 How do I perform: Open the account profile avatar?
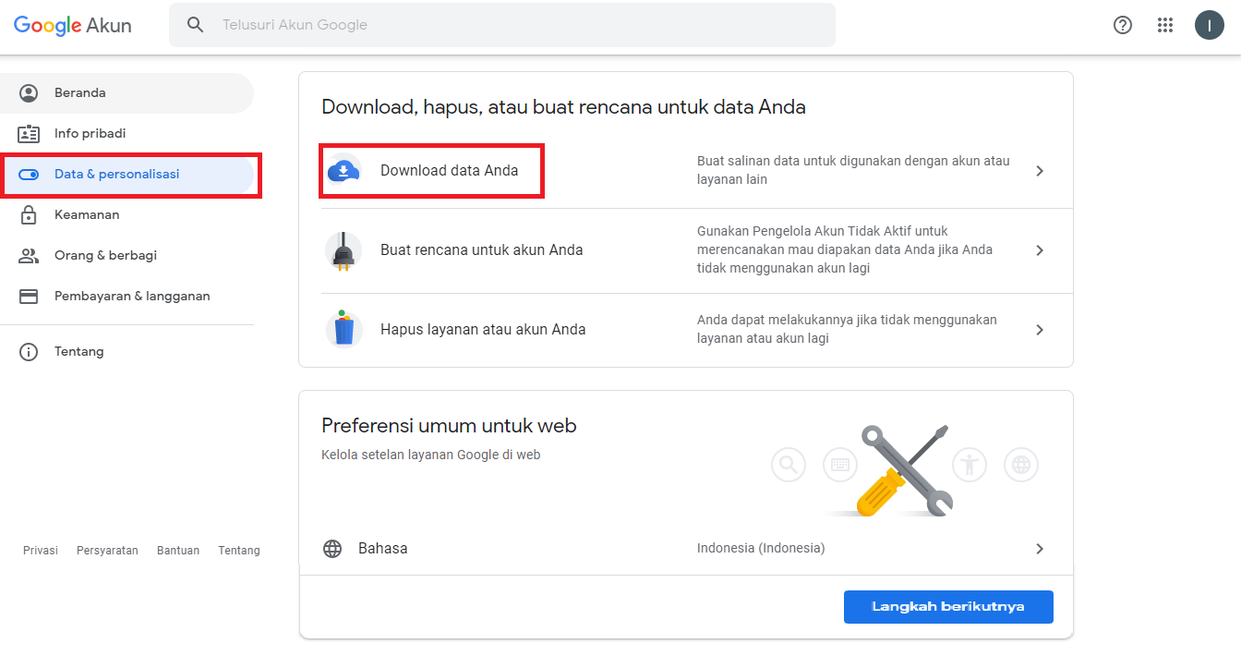(x=1209, y=25)
